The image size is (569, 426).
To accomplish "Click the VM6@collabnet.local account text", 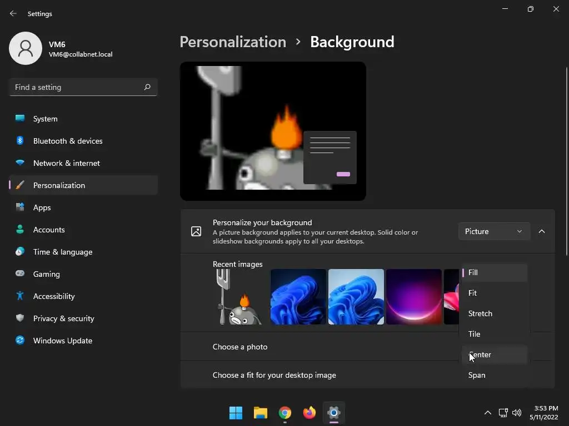I will pos(81,54).
